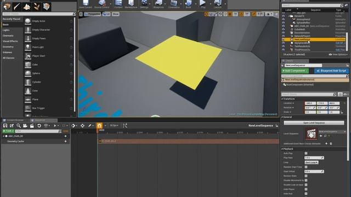The width and height of the screenshot is (351, 197).
Task: Select the Paint mode brush icon
Action: pyautogui.click(x=17, y=7)
